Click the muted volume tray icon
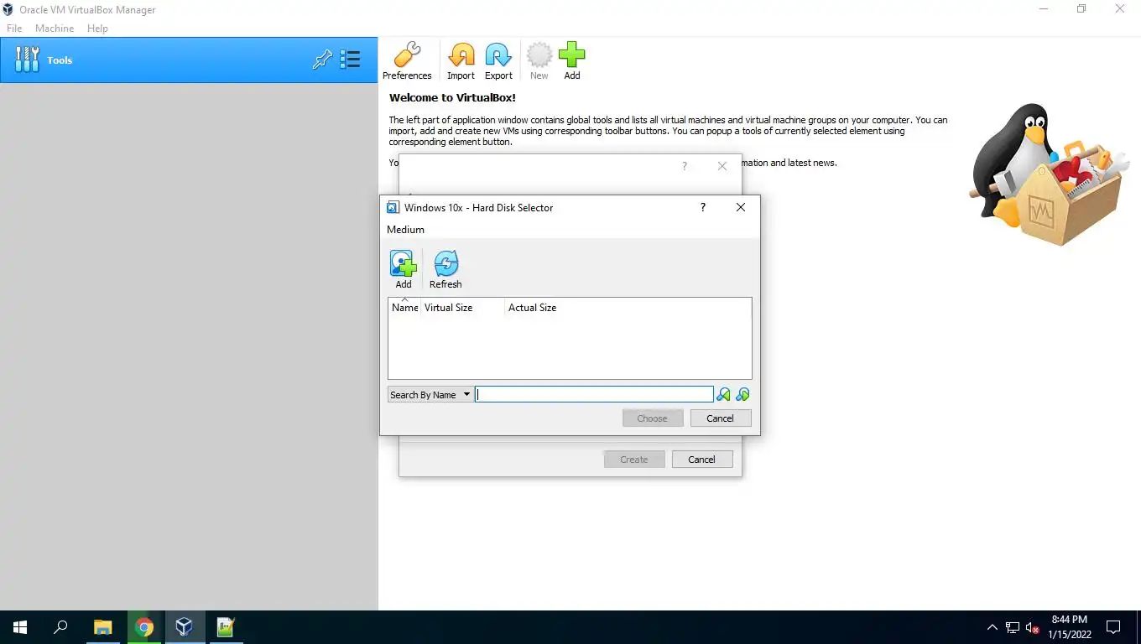This screenshot has height=644, width=1141. click(x=1033, y=627)
